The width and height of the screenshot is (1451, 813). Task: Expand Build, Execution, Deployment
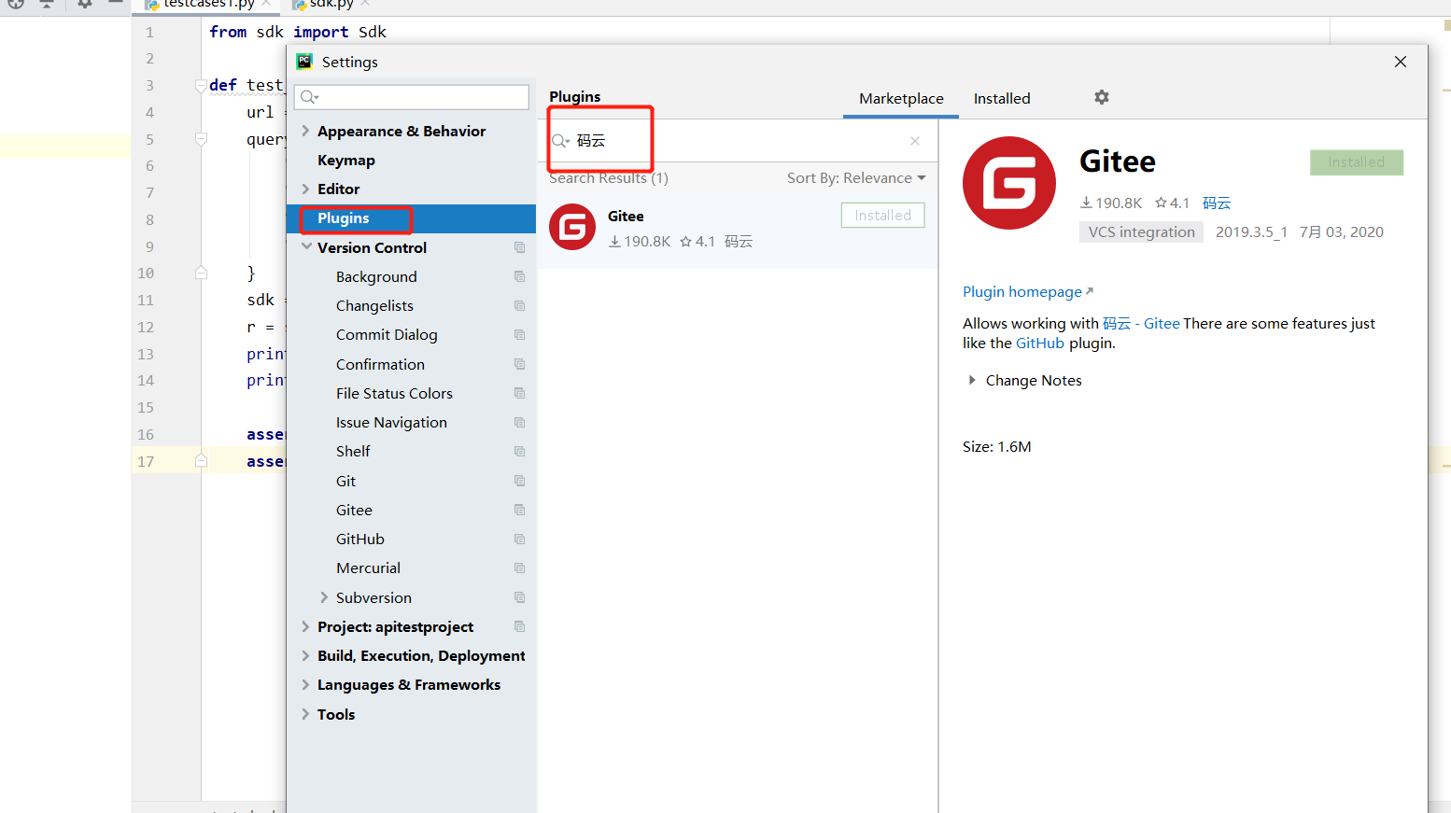click(305, 655)
